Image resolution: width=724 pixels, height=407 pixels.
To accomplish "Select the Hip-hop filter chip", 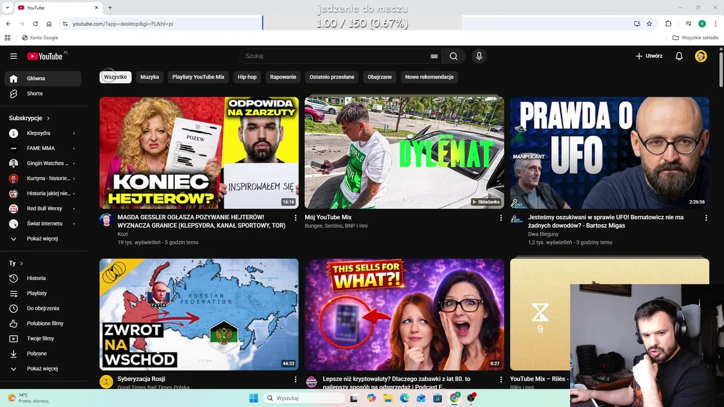I will (x=247, y=77).
